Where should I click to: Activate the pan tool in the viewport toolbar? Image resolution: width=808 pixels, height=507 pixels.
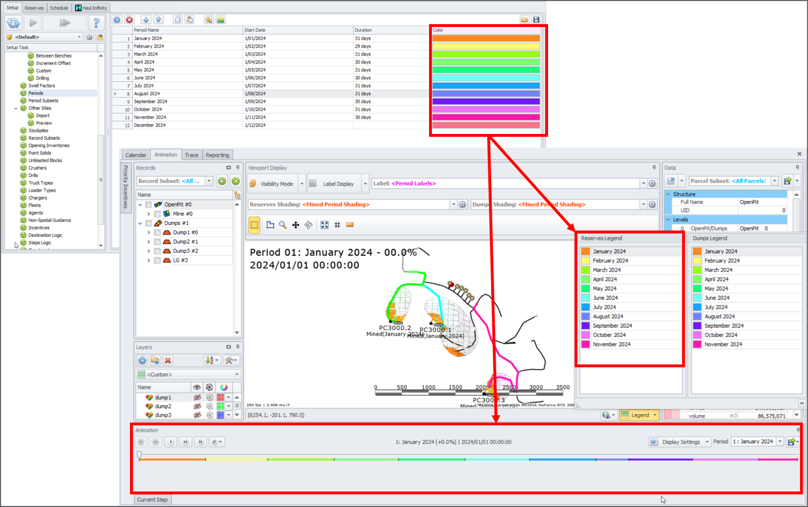pos(296,225)
